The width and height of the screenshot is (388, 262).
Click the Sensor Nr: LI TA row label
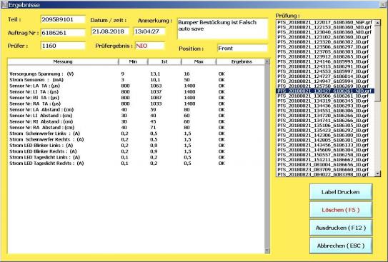[34, 91]
